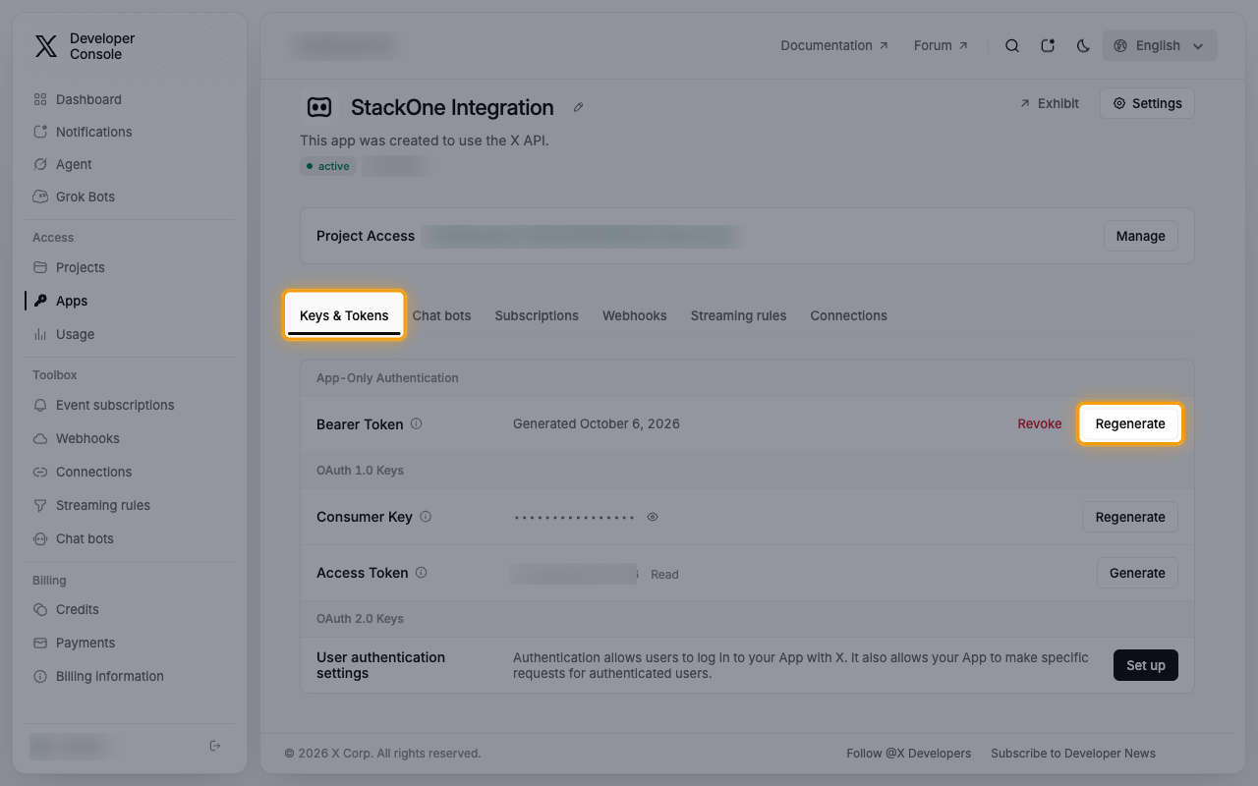The image size is (1258, 786).
Task: Open the search icon in the header
Action: (1011, 46)
